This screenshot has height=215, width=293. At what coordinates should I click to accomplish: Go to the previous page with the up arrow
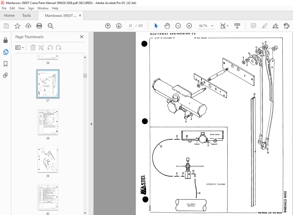(x=108, y=26)
